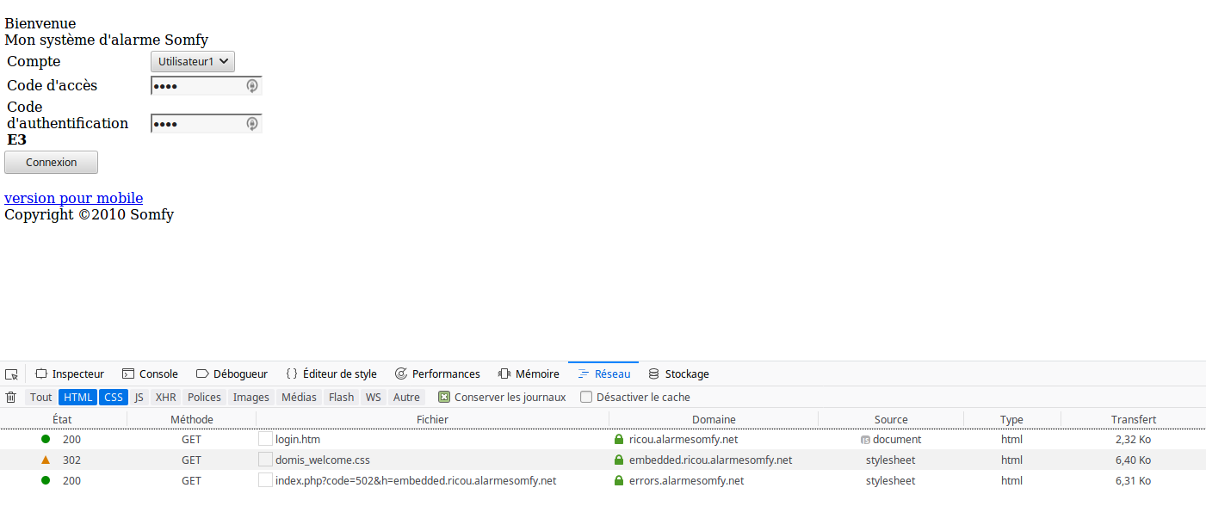Click file icon beside login.htm

pos(265,439)
